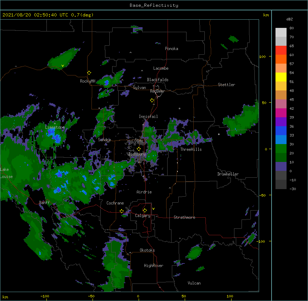308x301 pixels.
Task: Click the HighRiver label
Action: point(154,266)
